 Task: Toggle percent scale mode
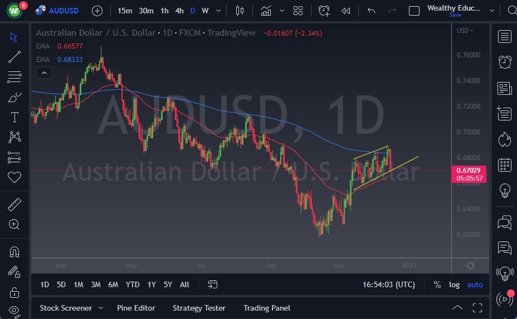coord(437,284)
